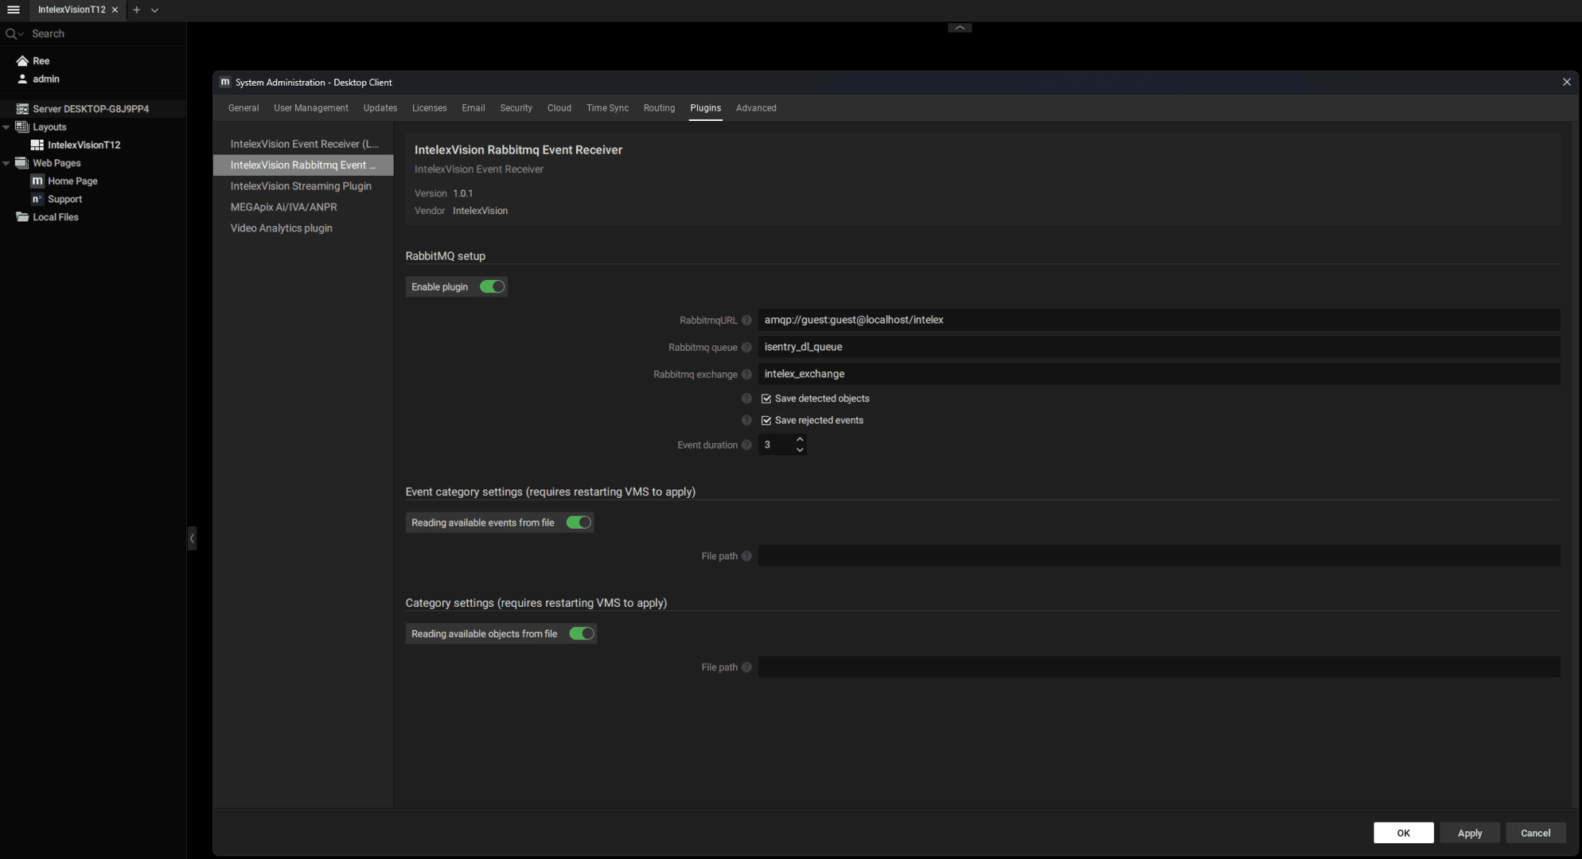Image resolution: width=1582 pixels, height=859 pixels.
Task: Toggle the Enable plugin switch
Action: point(492,287)
